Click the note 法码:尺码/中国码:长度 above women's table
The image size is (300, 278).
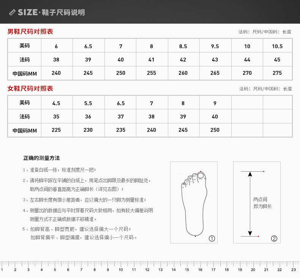265,89
